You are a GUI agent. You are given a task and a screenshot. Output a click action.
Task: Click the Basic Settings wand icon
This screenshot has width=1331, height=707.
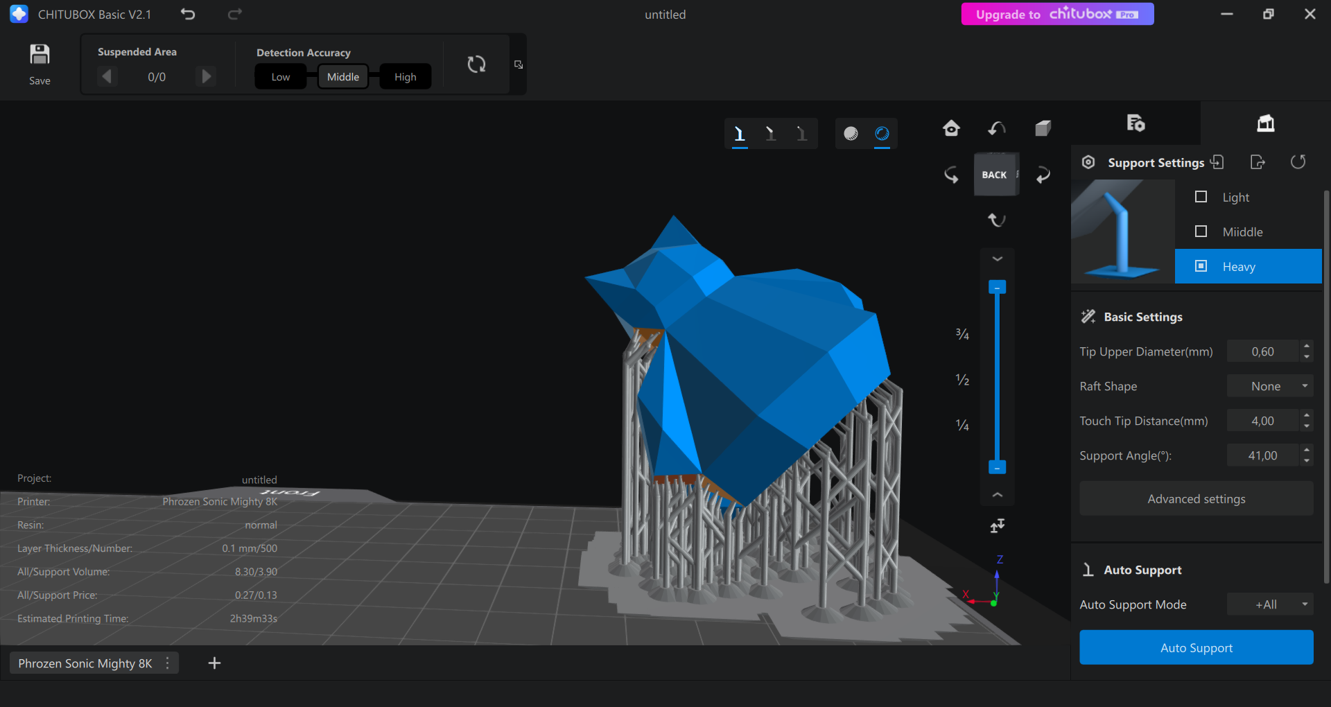click(1088, 317)
